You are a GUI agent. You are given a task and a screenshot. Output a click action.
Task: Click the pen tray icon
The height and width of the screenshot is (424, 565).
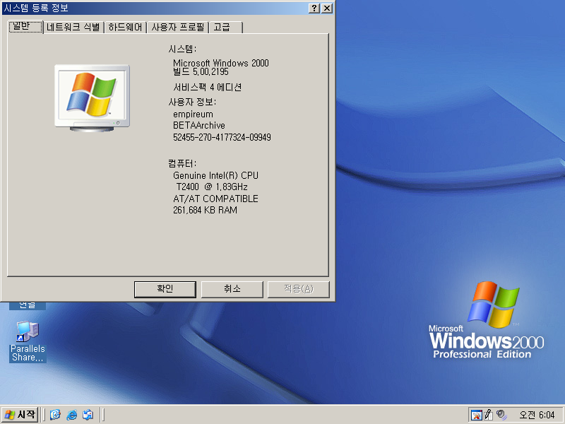coord(488,415)
